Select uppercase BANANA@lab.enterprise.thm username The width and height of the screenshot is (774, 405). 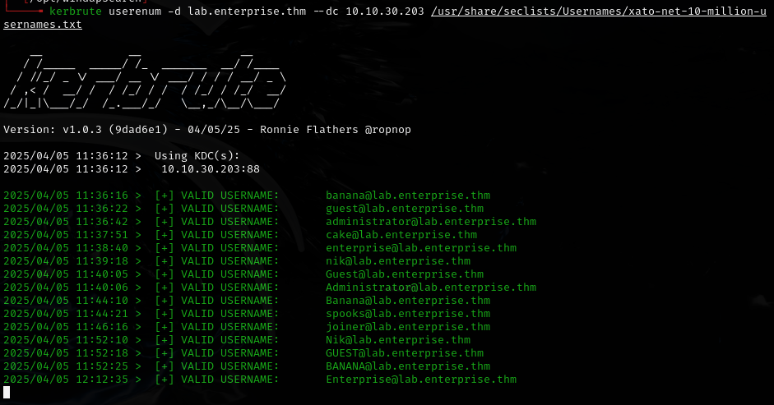[x=408, y=366]
